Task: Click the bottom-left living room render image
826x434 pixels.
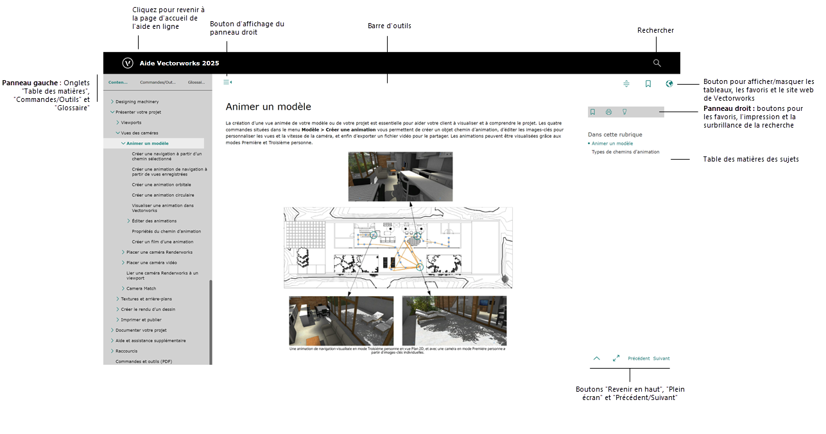Action: pyautogui.click(x=341, y=321)
